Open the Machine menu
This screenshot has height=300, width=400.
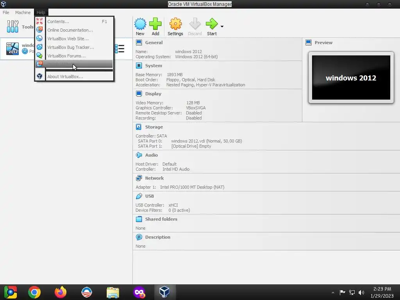pyautogui.click(x=23, y=12)
